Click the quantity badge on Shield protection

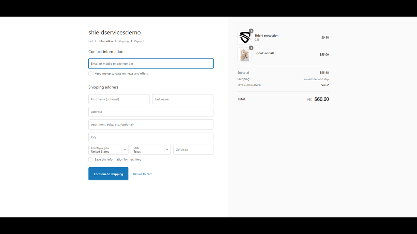pyautogui.click(x=251, y=31)
